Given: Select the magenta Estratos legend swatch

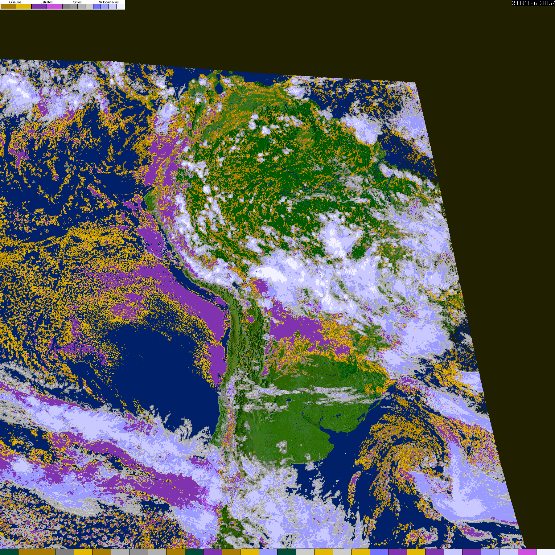Looking at the screenshot, I should click(x=54, y=6).
